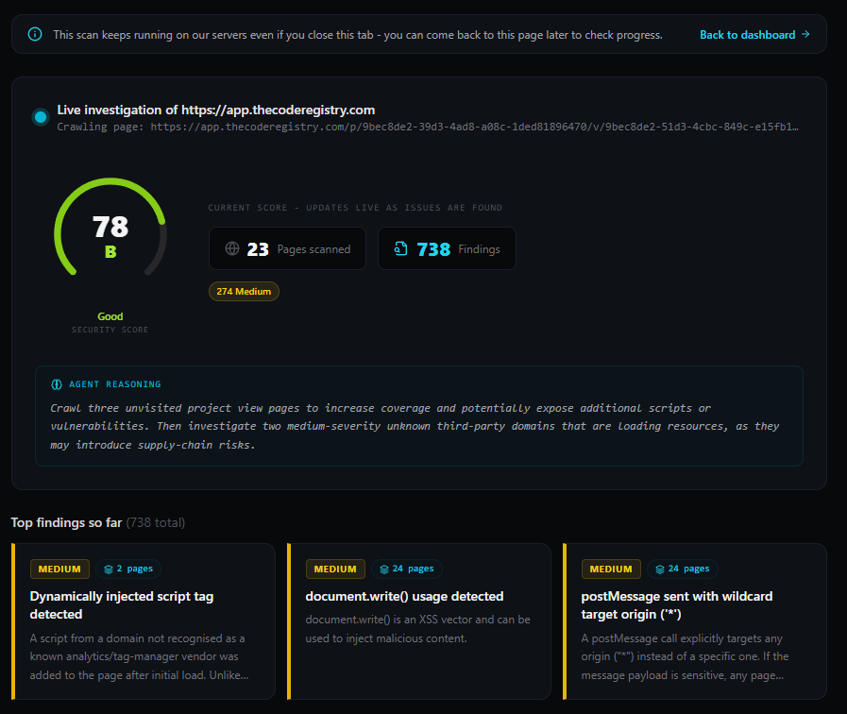Click the Good security score label

pos(110,316)
